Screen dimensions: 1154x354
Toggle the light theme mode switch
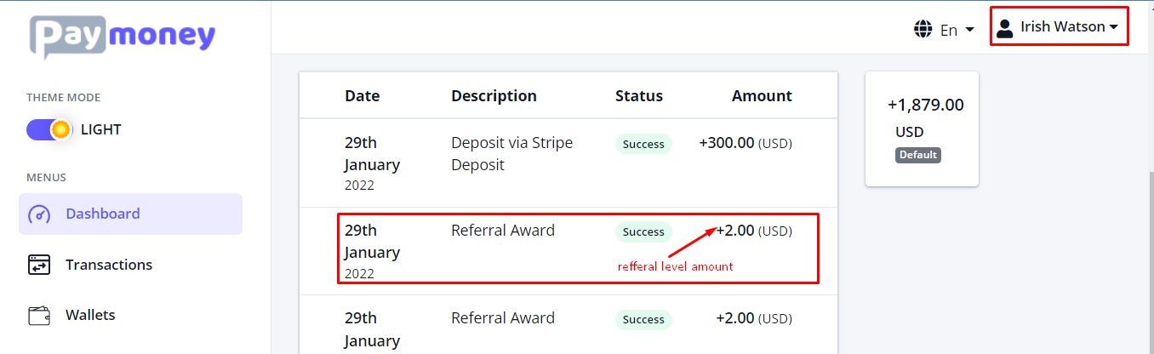(49, 130)
